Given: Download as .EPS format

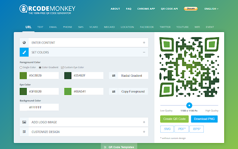Looking at the screenshot, I should pos(197,129).
